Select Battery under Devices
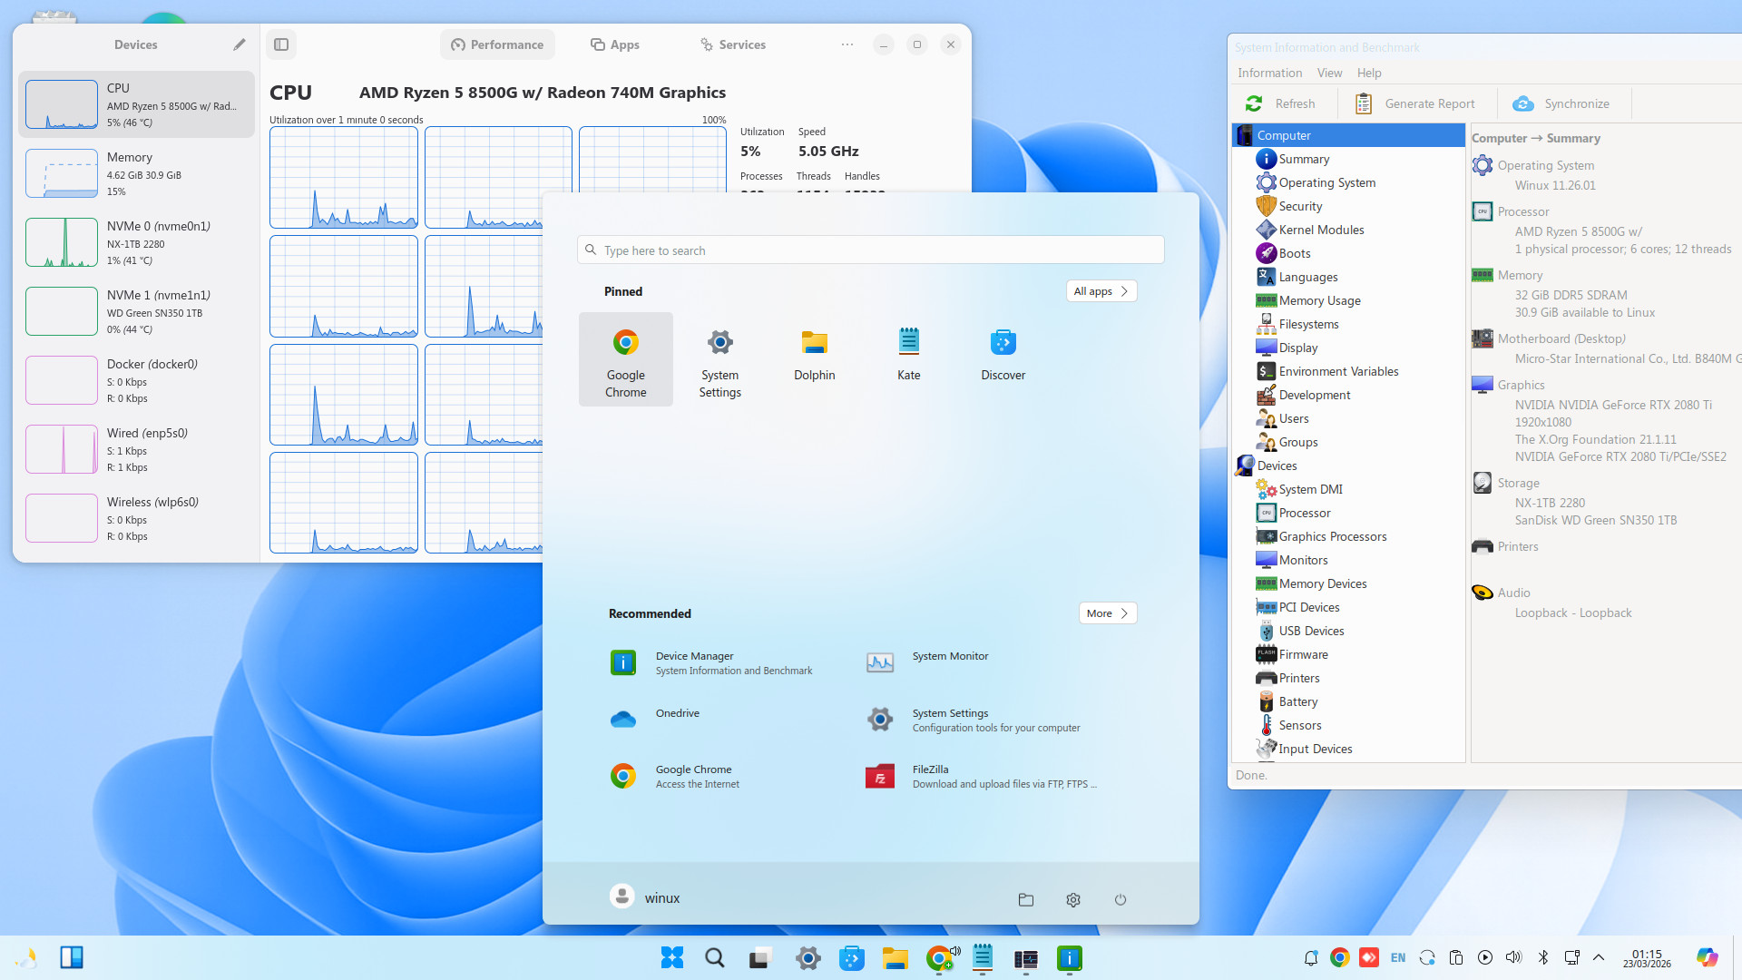The image size is (1742, 980). coord(1297,701)
